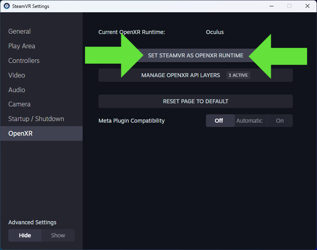Select the OpenXR sidebar entry
The image size is (317, 250).
(x=21, y=133)
